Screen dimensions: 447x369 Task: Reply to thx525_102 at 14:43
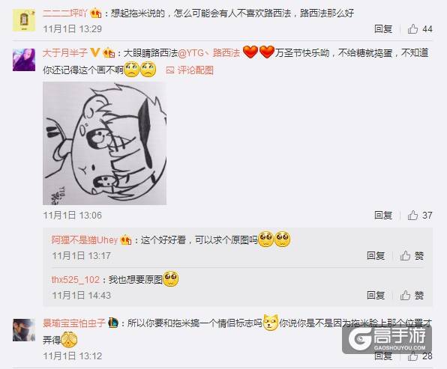376,296
